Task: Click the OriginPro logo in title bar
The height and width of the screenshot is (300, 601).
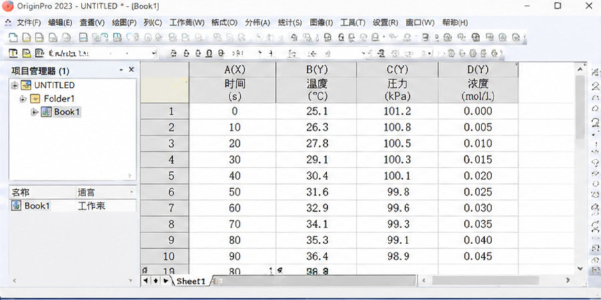Action: [x=7, y=6]
